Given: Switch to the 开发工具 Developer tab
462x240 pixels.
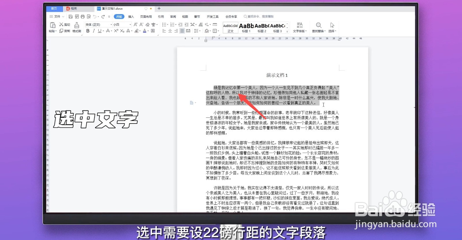Looking at the screenshot, I should (x=213, y=16).
